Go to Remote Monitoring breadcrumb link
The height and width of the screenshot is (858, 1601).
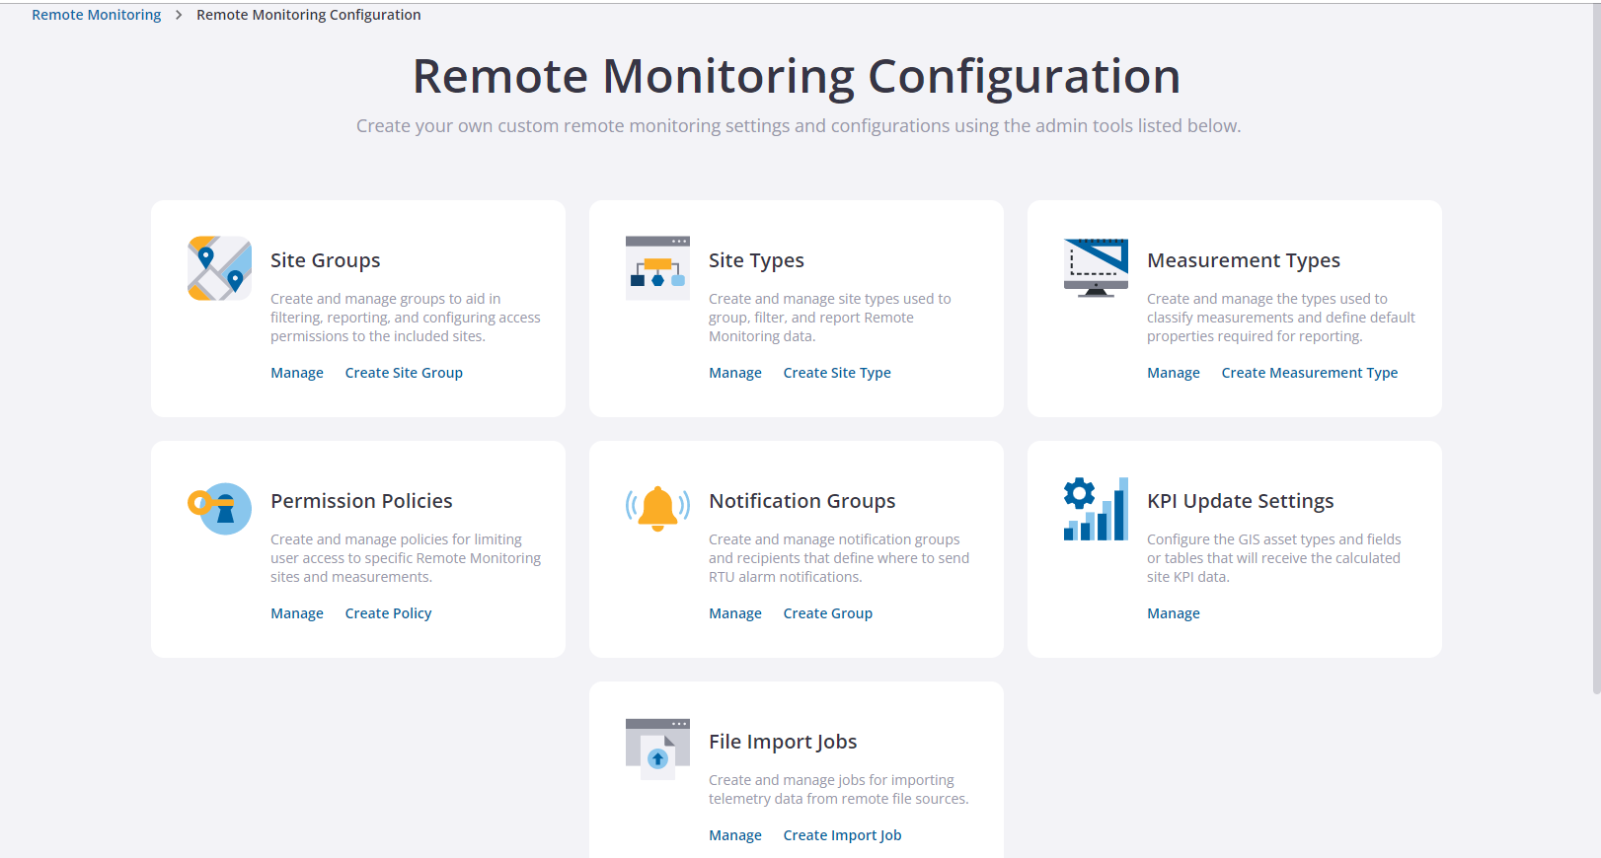tap(96, 15)
